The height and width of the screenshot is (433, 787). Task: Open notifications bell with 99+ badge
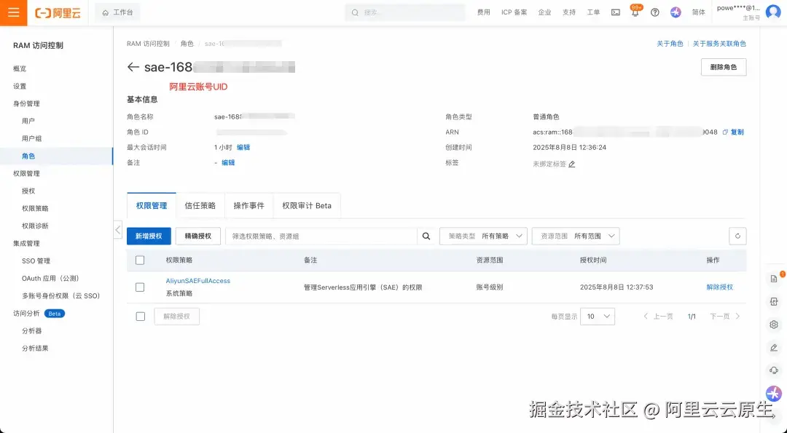(x=635, y=12)
